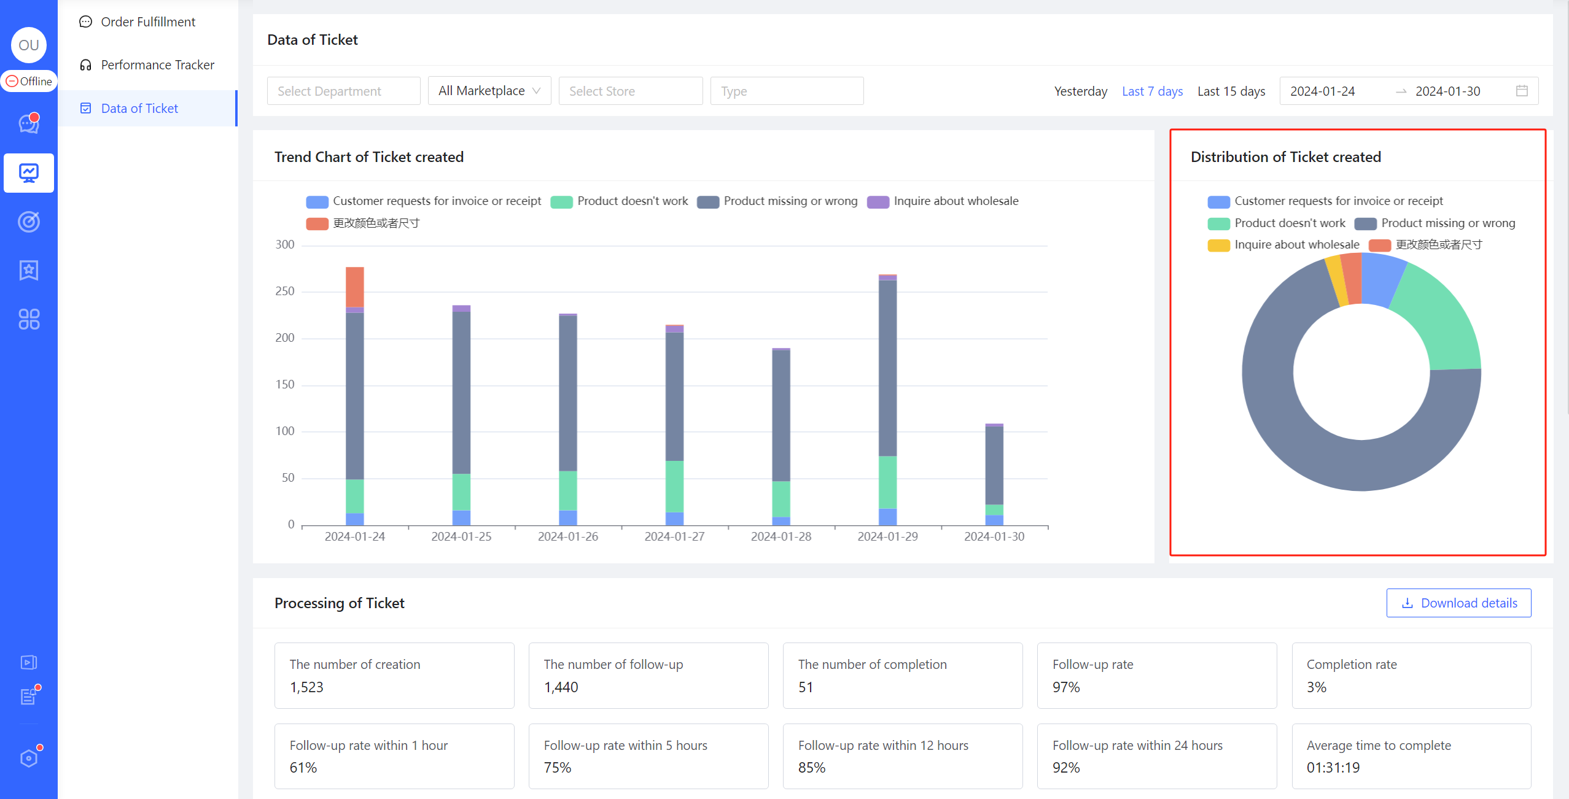Screen dimensions: 1569x799
Task: Toggle distribution legend Product doesn't work
Action: (x=1276, y=223)
